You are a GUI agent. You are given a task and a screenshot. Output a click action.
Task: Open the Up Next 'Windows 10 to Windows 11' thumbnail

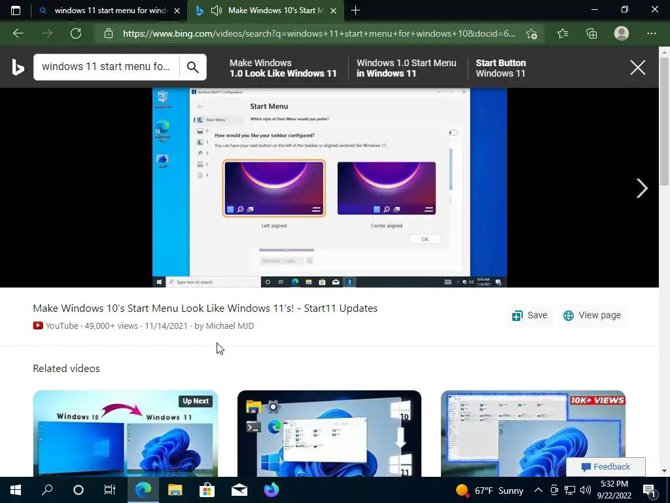[x=125, y=434]
